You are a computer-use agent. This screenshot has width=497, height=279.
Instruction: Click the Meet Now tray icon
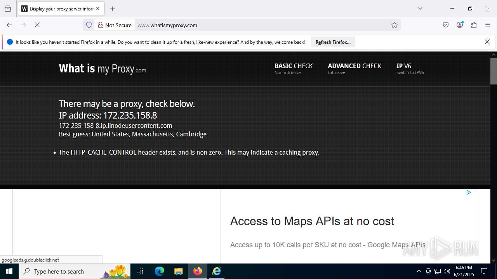pyautogui.click(x=428, y=271)
